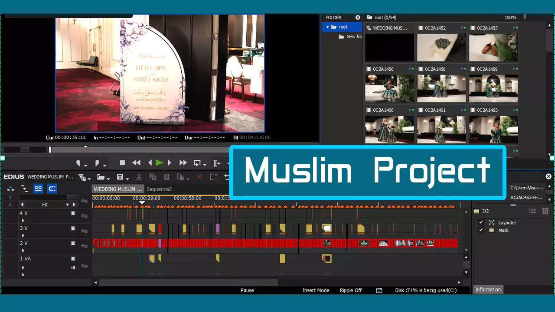
Task: Close the FOLDER panel
Action: pyautogui.click(x=358, y=17)
